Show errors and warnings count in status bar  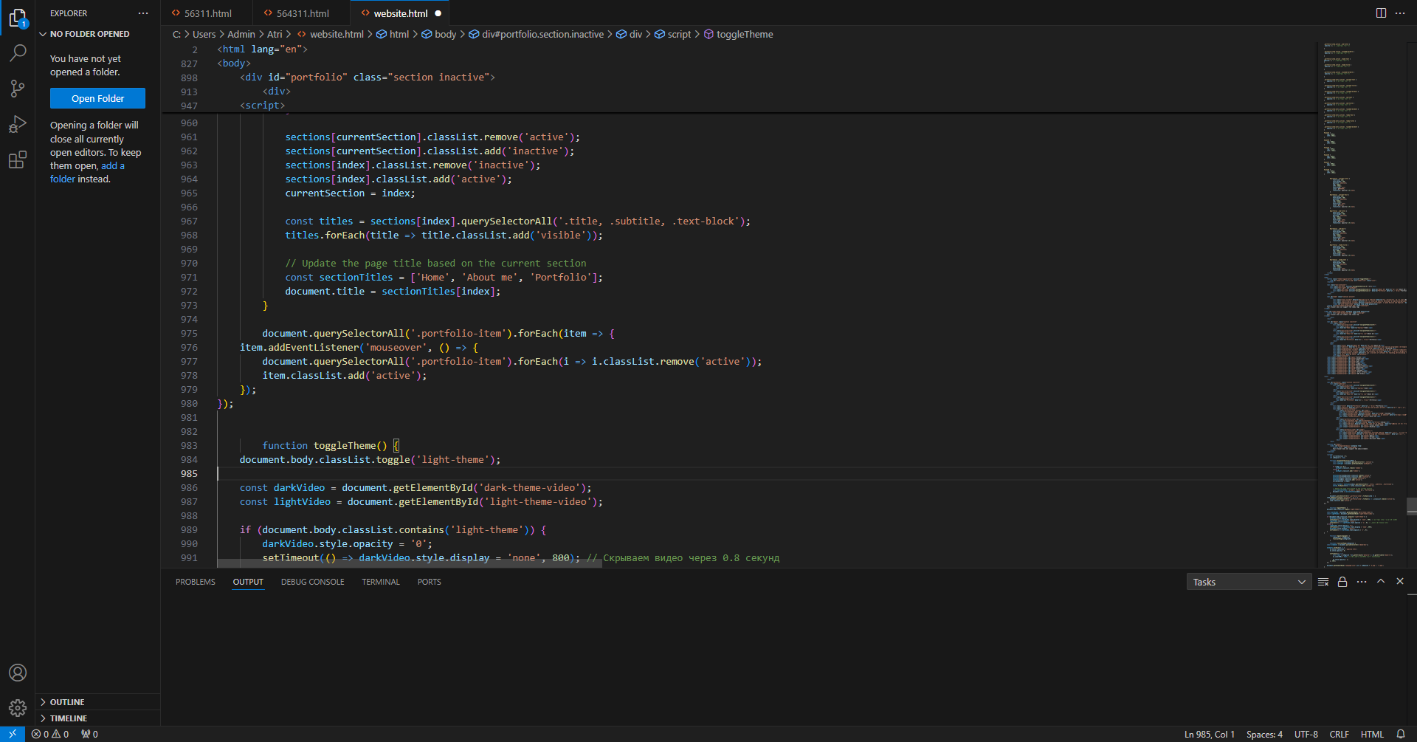pos(50,734)
